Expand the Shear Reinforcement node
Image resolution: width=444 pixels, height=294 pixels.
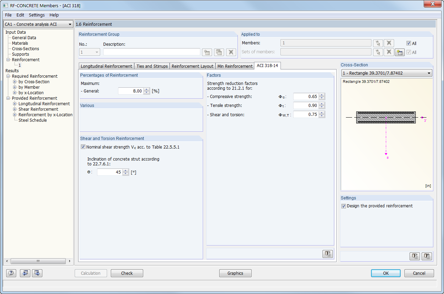tap(15, 109)
